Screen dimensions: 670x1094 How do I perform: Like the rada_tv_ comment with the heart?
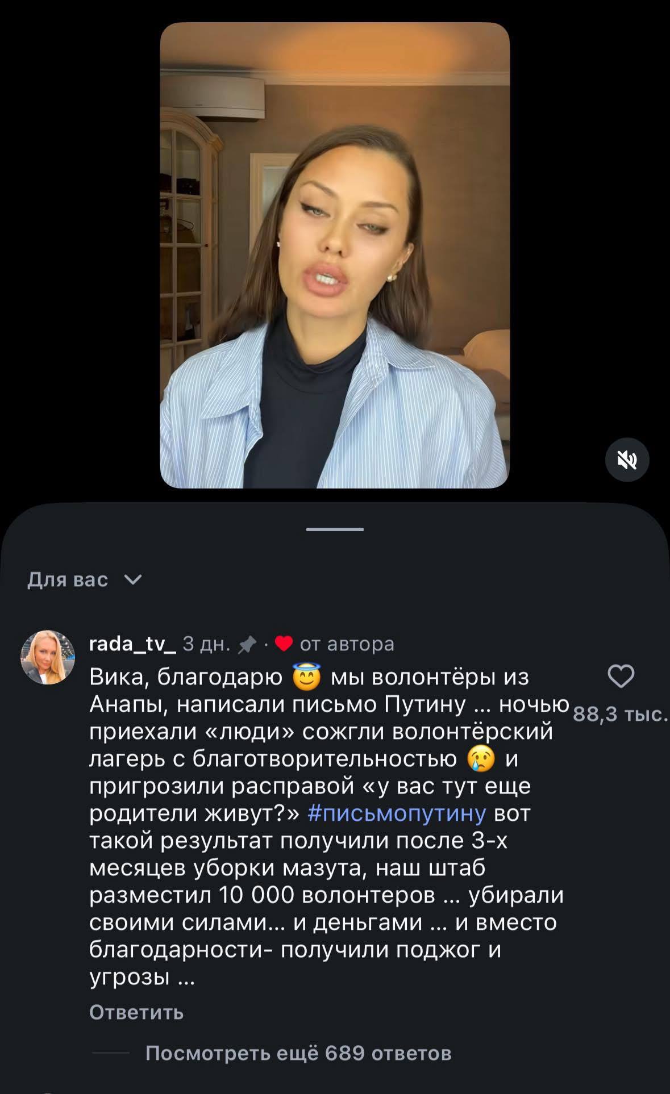pos(621,676)
